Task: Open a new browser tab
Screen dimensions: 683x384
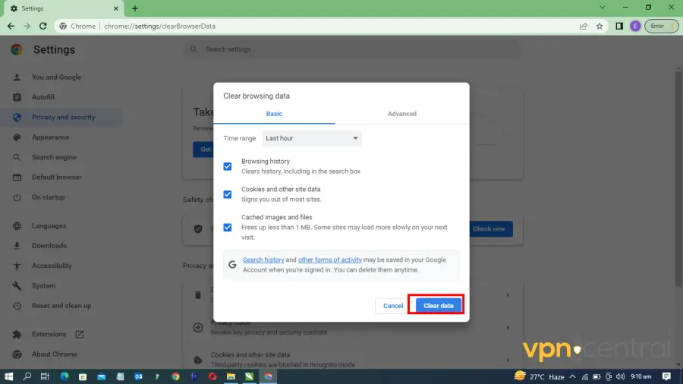Action: [135, 8]
